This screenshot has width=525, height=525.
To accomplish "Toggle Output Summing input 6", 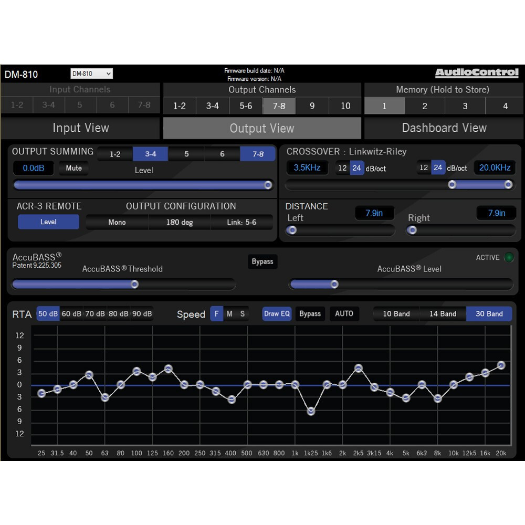I will (x=222, y=154).
